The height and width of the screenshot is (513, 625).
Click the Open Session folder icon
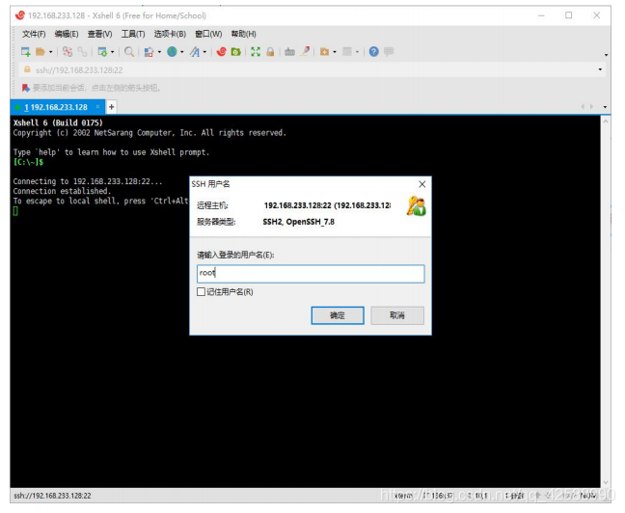(x=40, y=51)
